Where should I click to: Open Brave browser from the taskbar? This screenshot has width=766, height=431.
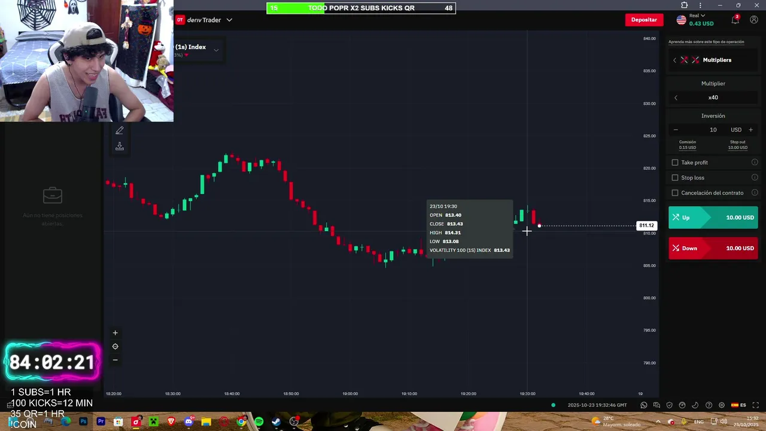click(172, 422)
